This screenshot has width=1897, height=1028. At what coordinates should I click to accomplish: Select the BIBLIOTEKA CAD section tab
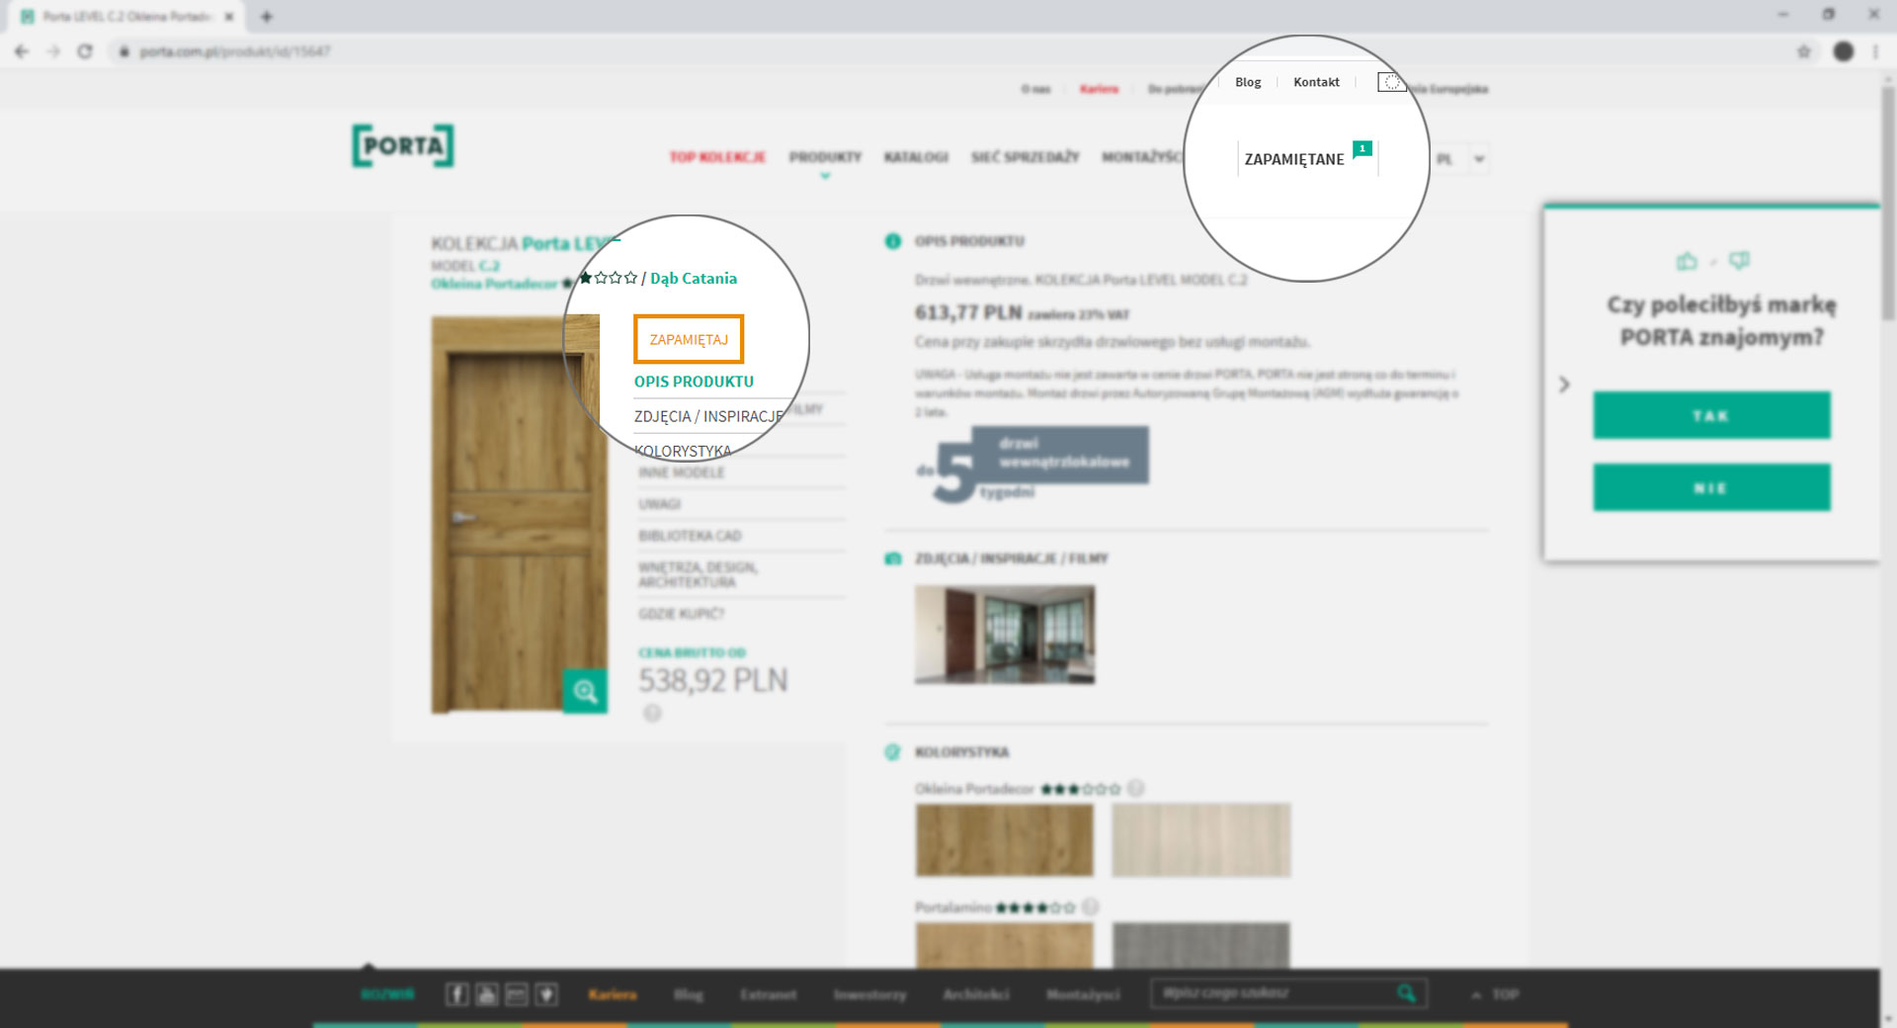coord(690,536)
